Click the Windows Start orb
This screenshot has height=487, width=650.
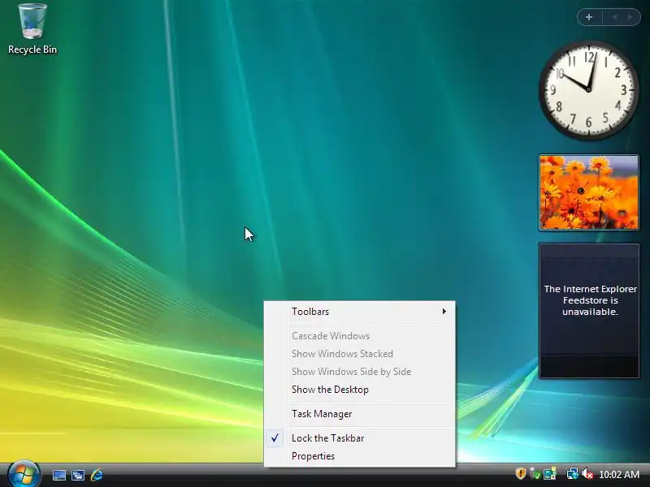24,474
